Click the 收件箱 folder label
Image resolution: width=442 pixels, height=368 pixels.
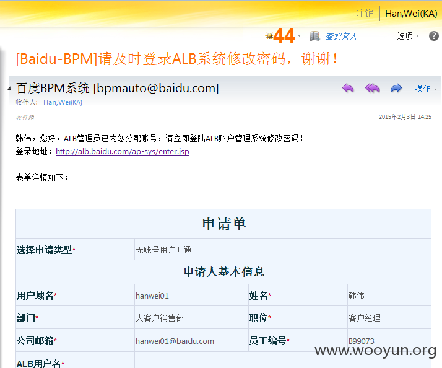[25, 117]
